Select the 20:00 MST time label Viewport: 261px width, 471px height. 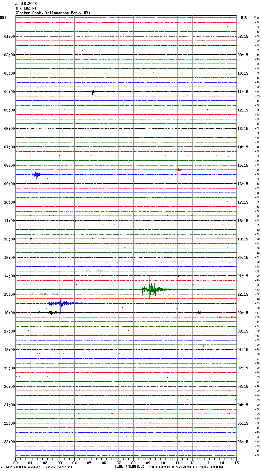tap(10, 387)
